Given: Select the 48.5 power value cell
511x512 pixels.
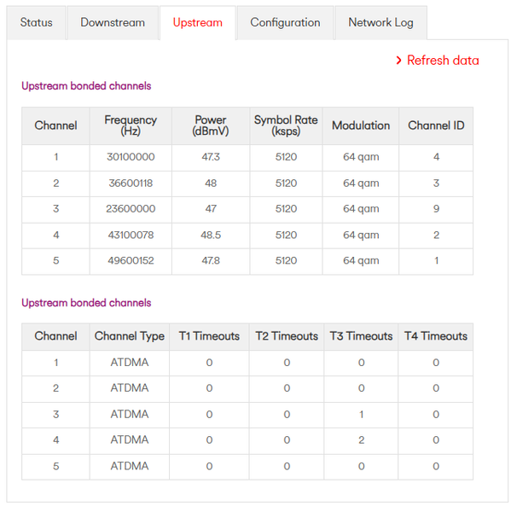Looking at the screenshot, I should point(211,236).
